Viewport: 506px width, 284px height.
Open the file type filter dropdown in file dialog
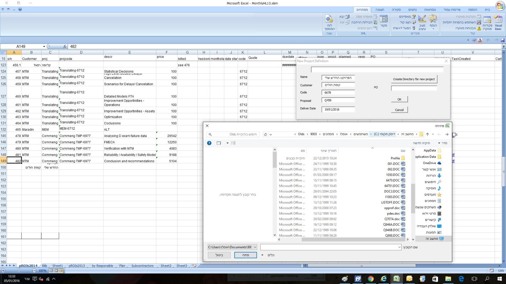(232, 247)
